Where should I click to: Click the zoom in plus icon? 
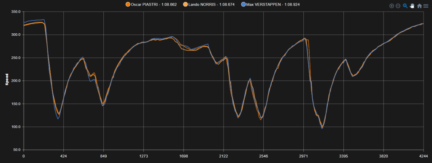coord(391,6)
